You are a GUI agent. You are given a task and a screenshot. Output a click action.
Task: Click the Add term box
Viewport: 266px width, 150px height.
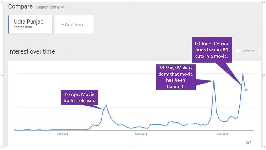pos(74,24)
